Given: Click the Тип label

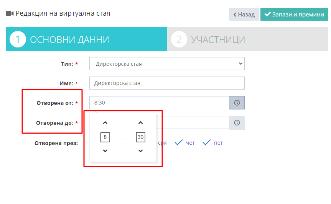Looking at the screenshot, I should point(67,64).
